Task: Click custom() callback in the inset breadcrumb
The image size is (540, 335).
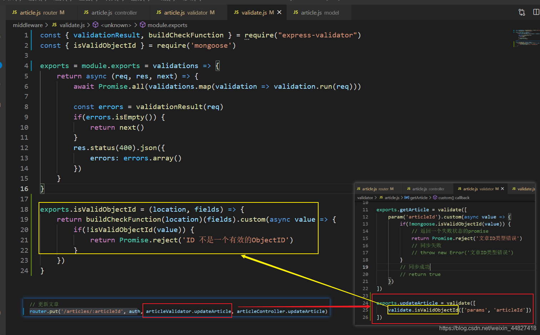Action: 454,198
